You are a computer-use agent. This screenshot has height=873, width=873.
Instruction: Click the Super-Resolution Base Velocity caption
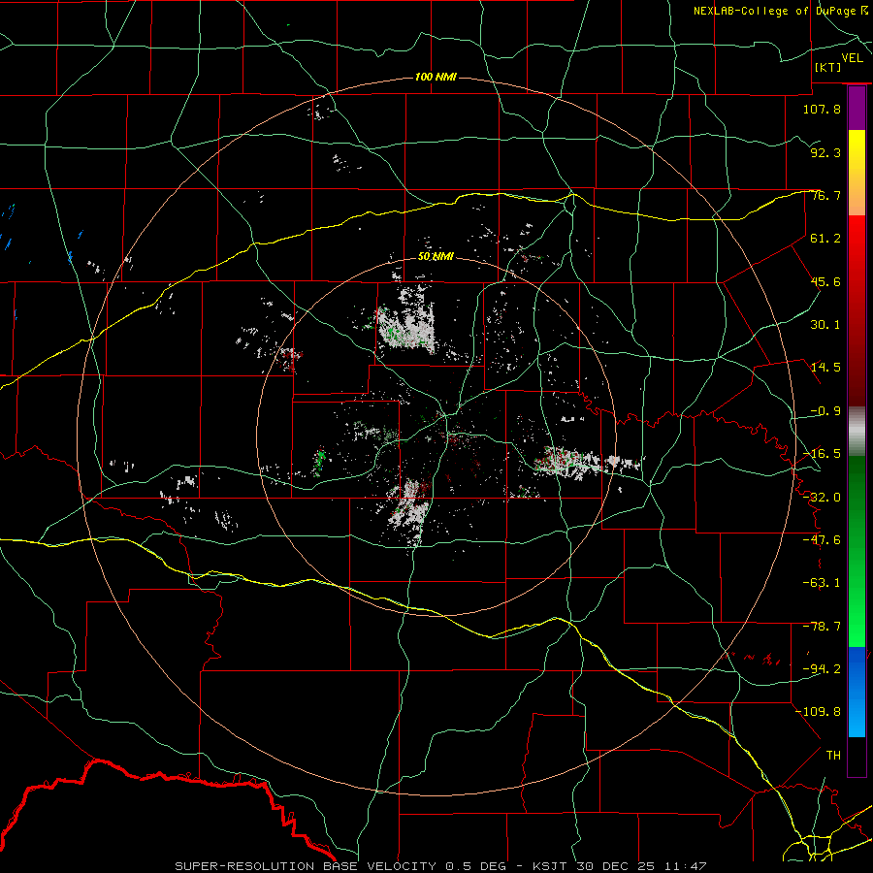coord(440,866)
